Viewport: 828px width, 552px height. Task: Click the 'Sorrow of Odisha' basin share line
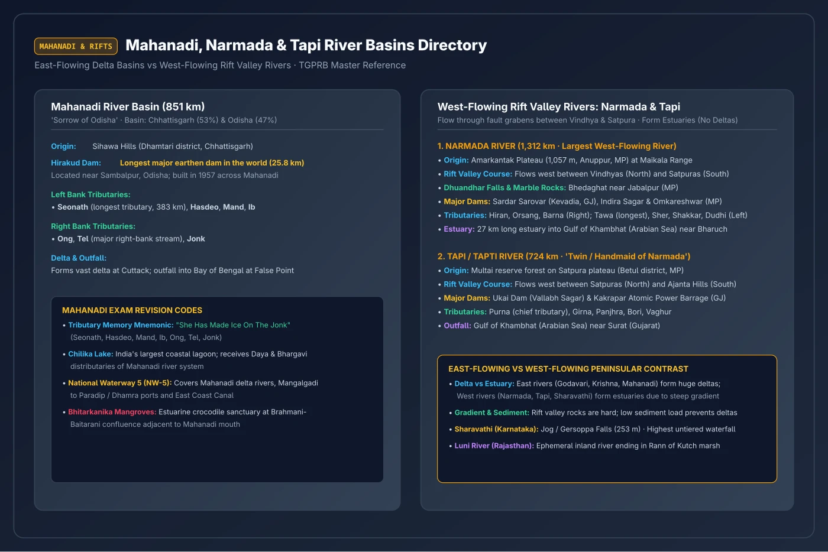coord(164,120)
